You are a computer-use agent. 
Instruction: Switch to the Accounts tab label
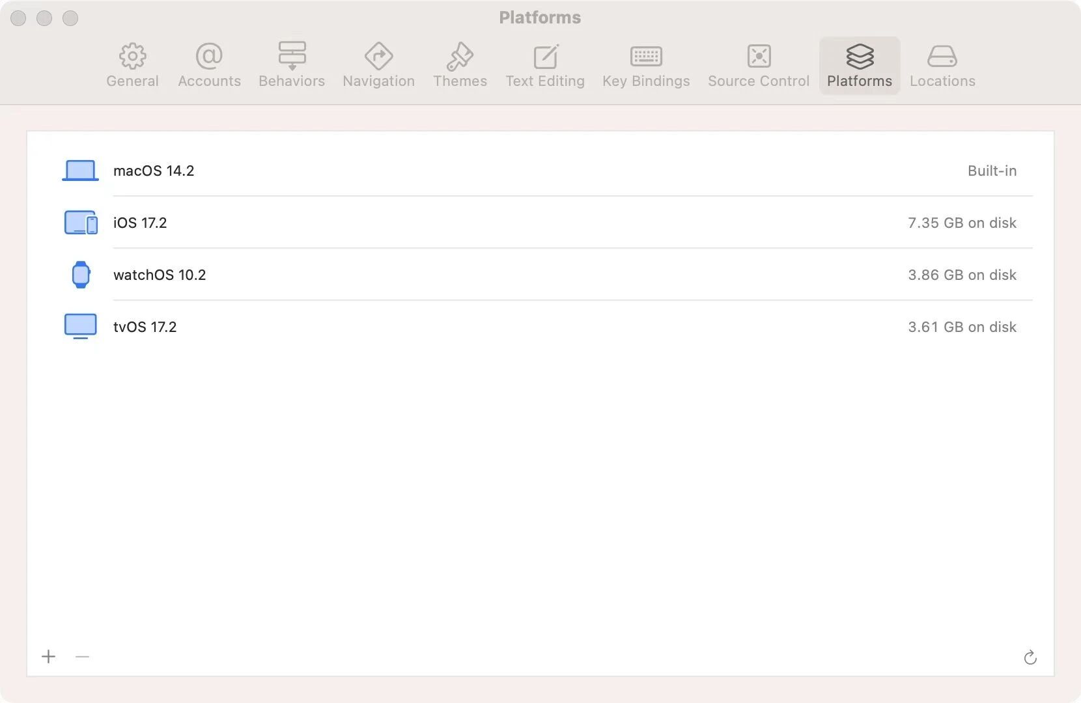click(210, 81)
